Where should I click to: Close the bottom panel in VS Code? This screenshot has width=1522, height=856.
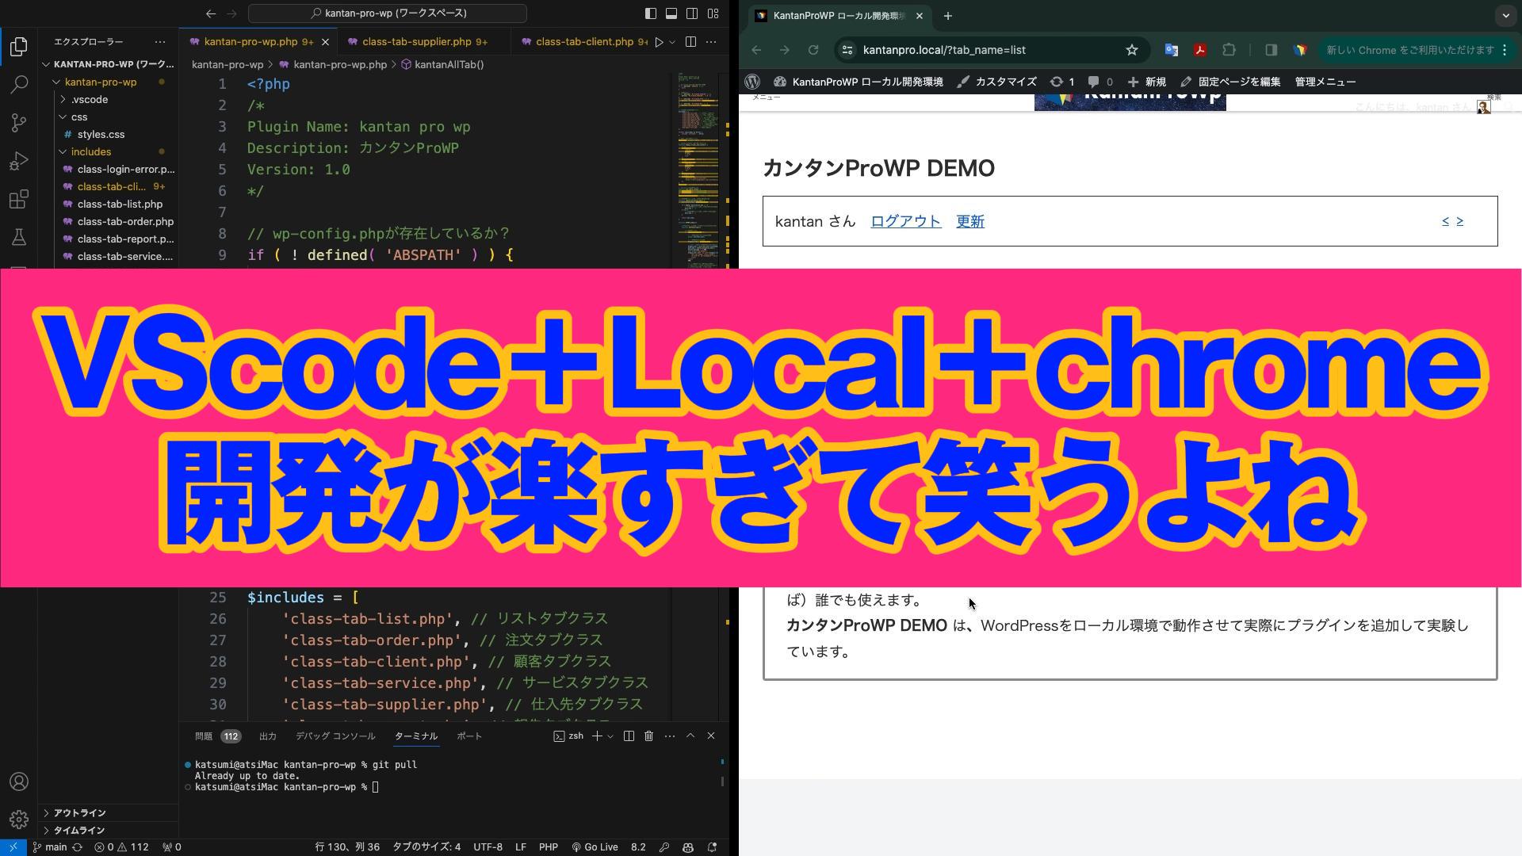point(711,736)
